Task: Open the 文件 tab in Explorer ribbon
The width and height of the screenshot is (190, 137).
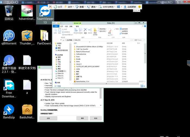Action: [x=56, y=26]
